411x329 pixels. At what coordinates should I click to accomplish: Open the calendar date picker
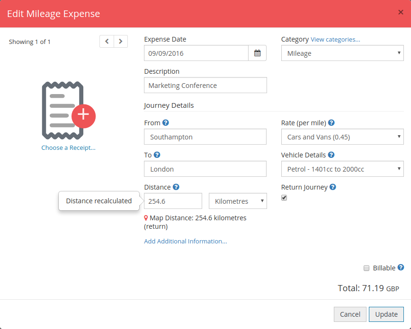pos(258,53)
